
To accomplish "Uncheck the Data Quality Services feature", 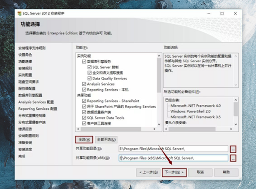I will coord(90,79).
